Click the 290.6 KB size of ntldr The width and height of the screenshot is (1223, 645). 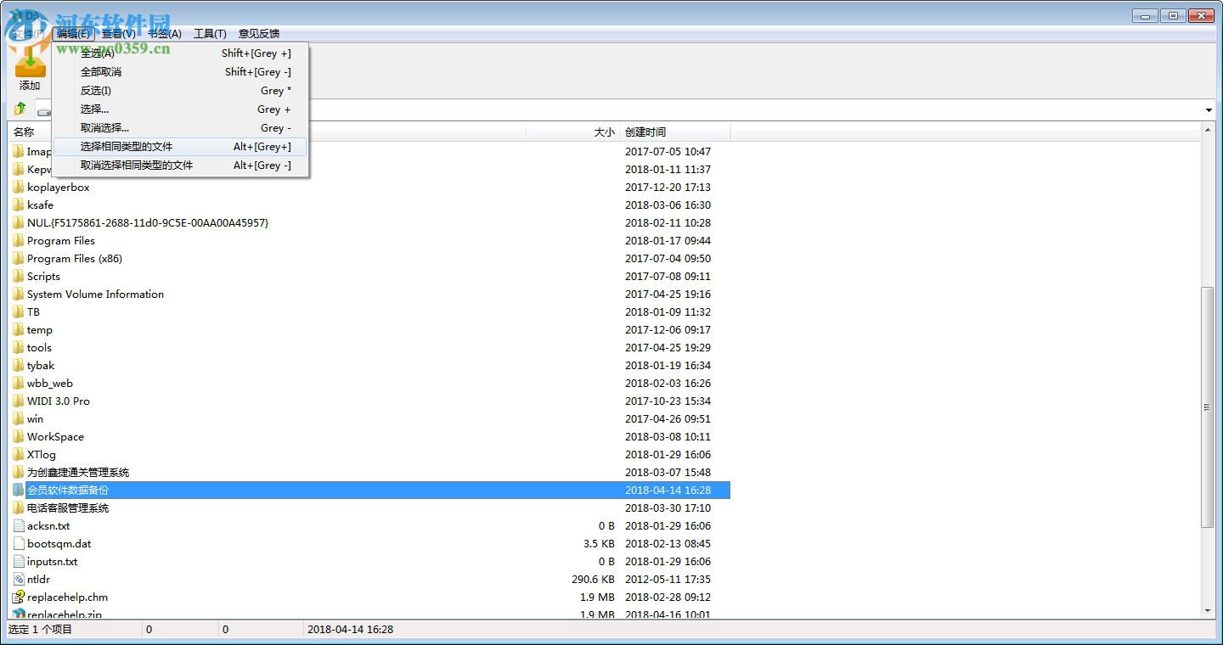click(593, 579)
